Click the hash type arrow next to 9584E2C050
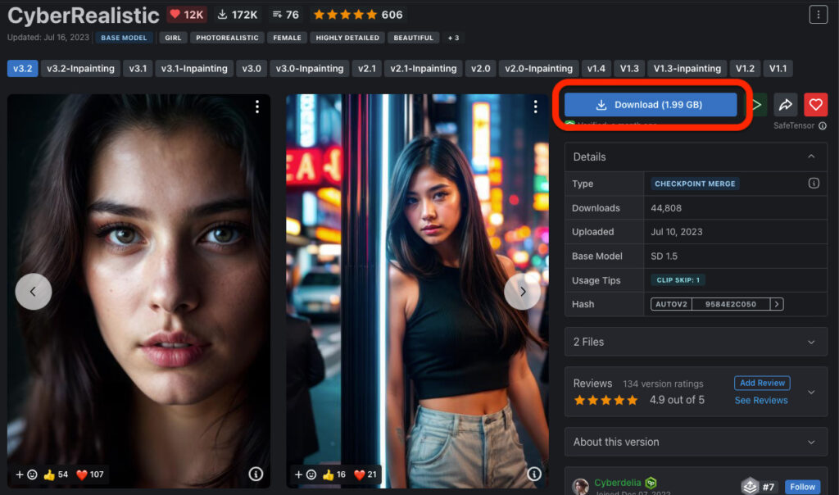This screenshot has width=839, height=495. 777,304
